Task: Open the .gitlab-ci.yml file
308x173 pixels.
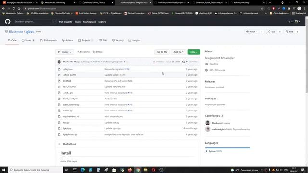Action: [69, 75]
